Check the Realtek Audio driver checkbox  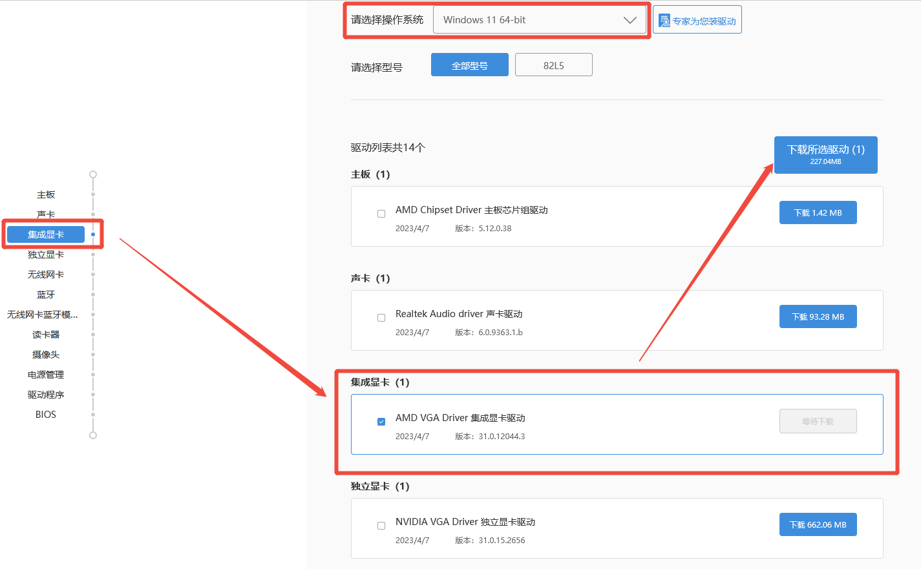pos(381,318)
